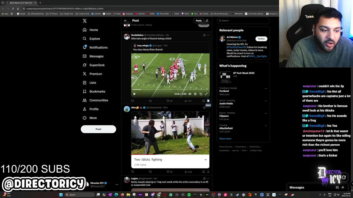Open trey wingo's quoted post
The height and width of the screenshot is (198, 353).
click(170, 48)
